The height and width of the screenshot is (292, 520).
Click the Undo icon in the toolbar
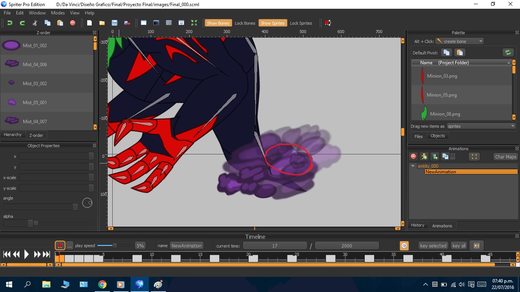pyautogui.click(x=10, y=23)
